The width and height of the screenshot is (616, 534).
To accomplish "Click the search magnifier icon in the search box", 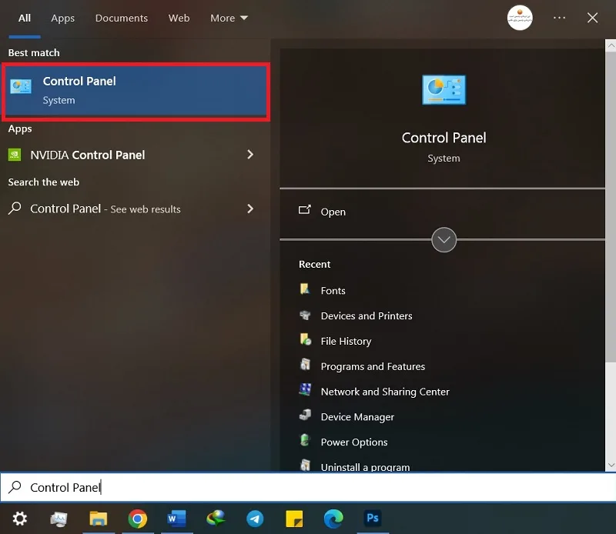I will click(x=15, y=487).
